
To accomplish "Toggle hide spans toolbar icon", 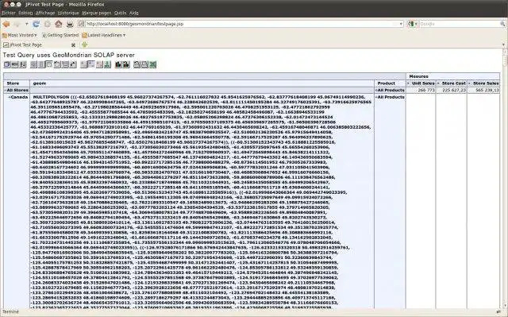I will [41, 64].
